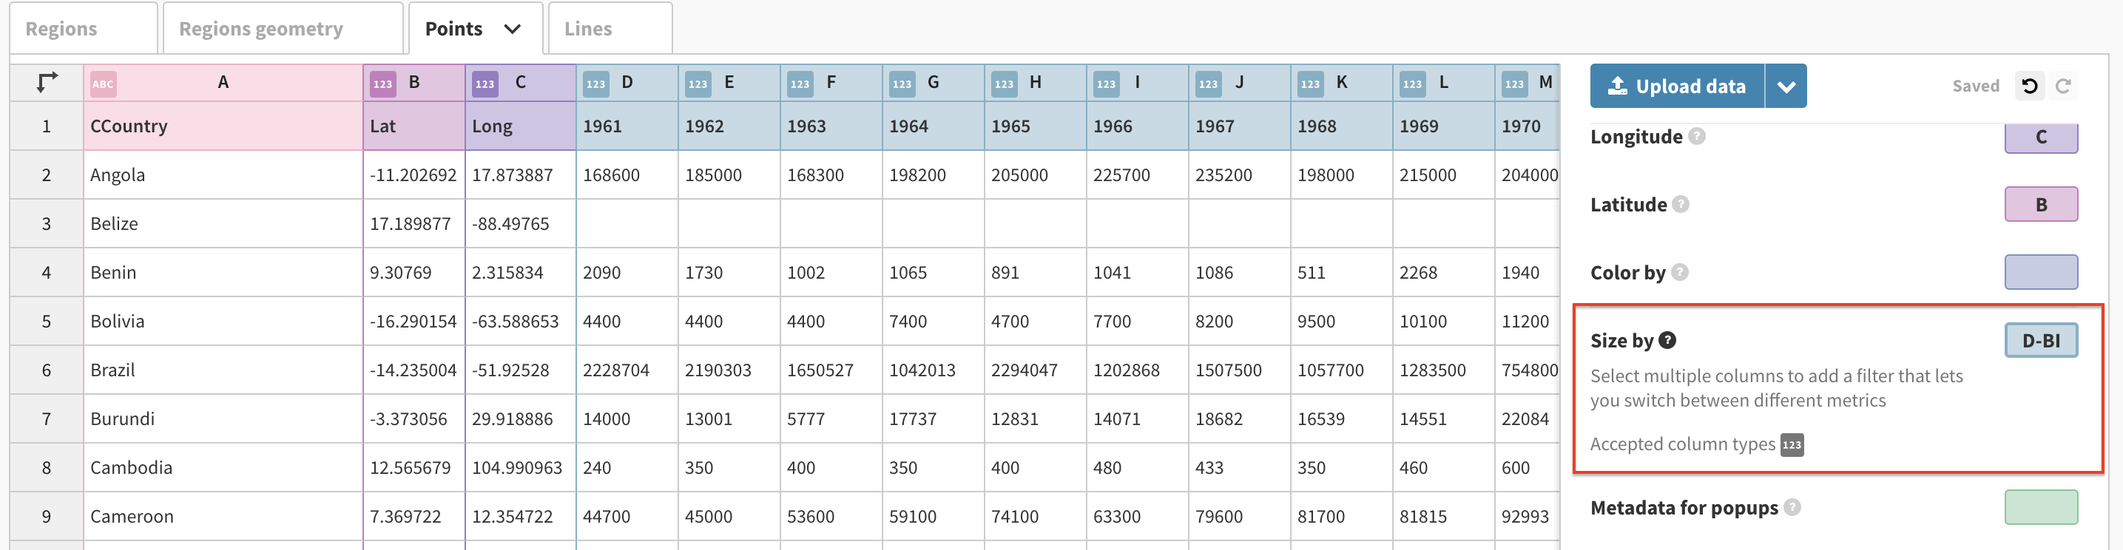Click the Belize cell

(223, 223)
